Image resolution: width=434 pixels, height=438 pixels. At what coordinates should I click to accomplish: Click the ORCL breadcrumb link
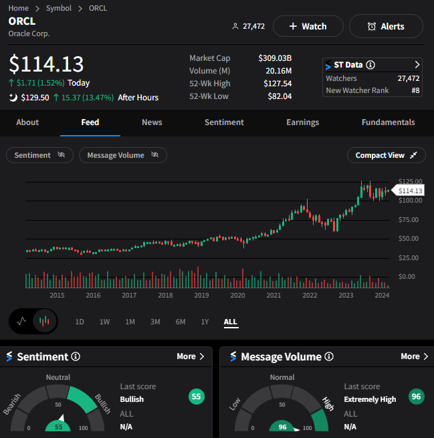pyautogui.click(x=98, y=9)
